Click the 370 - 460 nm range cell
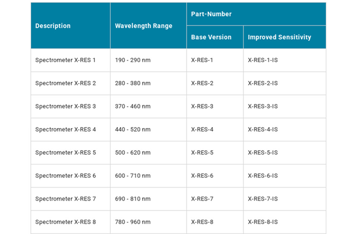Image resolution: width=357 pixels, height=234 pixels. click(x=133, y=106)
